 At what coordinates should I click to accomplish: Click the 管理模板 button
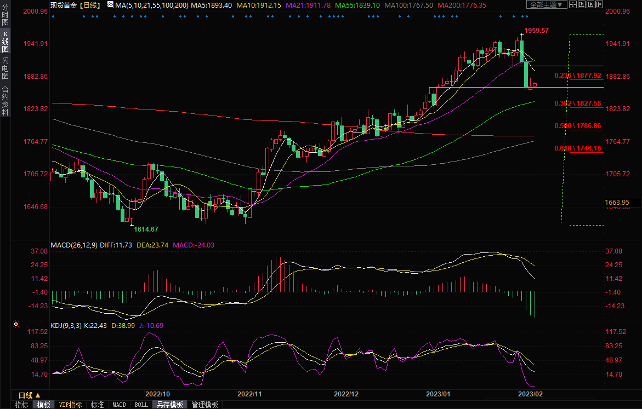(x=204, y=405)
